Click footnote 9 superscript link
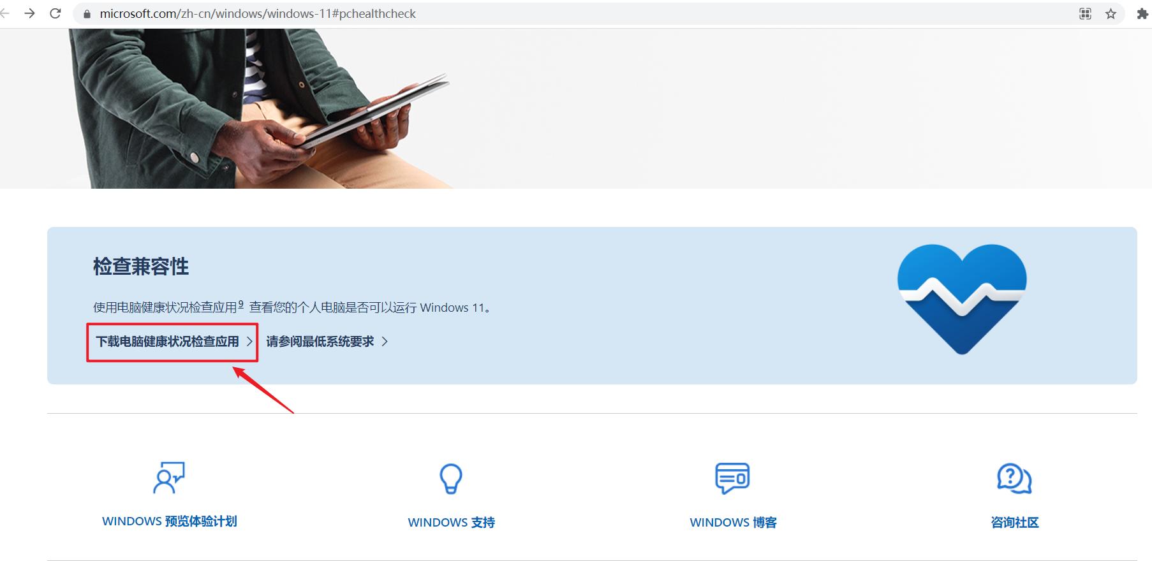Image resolution: width=1152 pixels, height=561 pixels. pyautogui.click(x=240, y=305)
